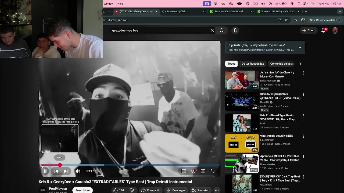Show more filter chips with right arrow
This screenshot has height=193, width=344.
[300, 64]
